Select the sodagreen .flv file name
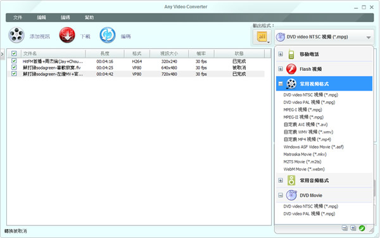Image resolution: width=380 pixels, height=238 pixels. click(52, 68)
